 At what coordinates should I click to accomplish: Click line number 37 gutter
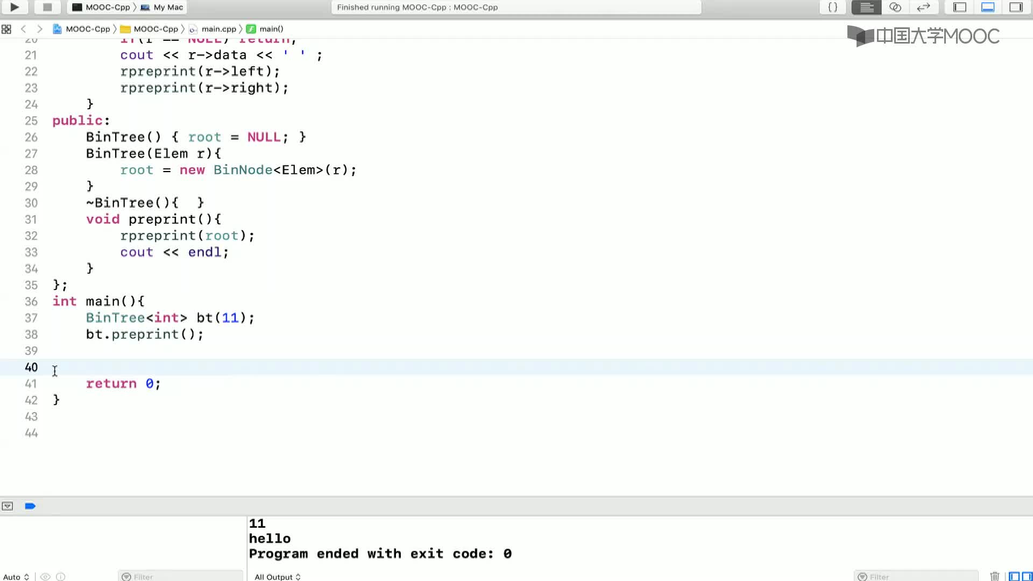tap(31, 318)
